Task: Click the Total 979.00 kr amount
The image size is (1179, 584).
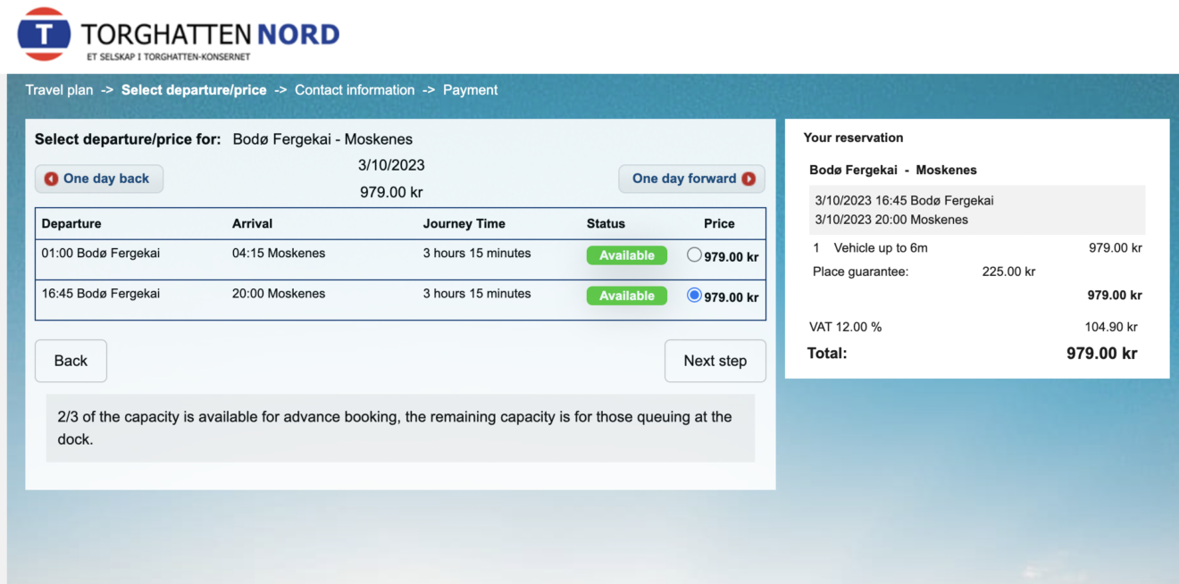Action: (1101, 354)
